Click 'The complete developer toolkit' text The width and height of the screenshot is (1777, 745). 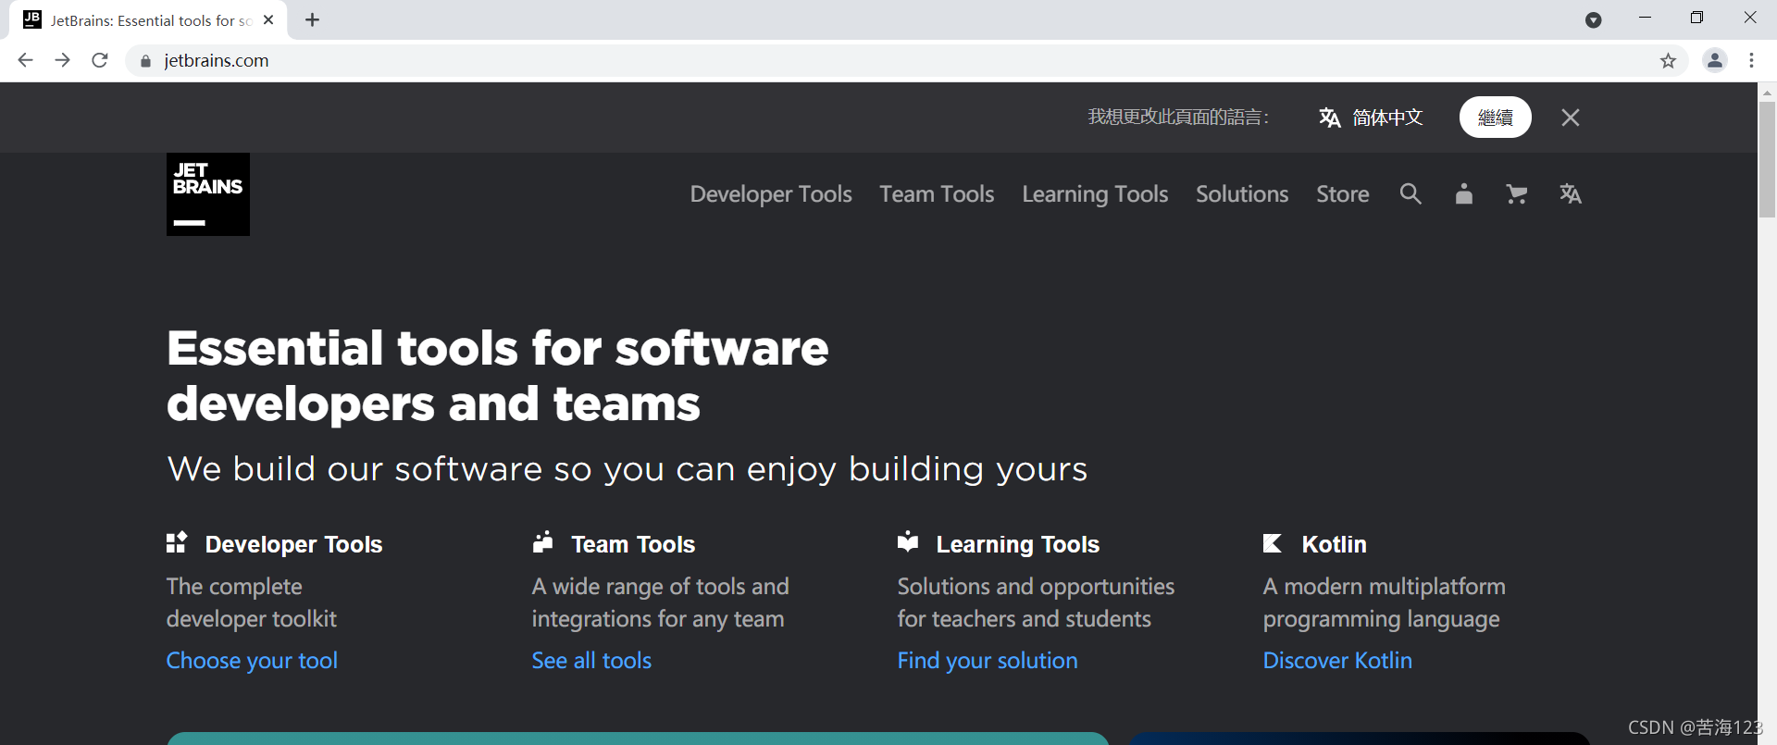[251, 602]
